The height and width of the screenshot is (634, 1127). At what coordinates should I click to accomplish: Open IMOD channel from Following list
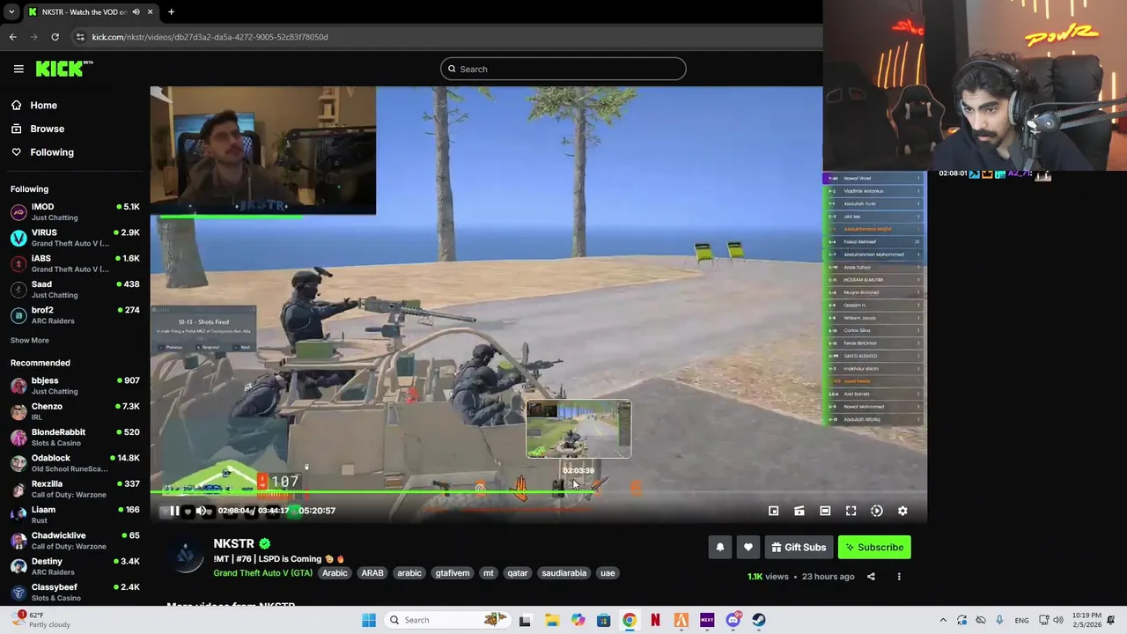pos(75,211)
